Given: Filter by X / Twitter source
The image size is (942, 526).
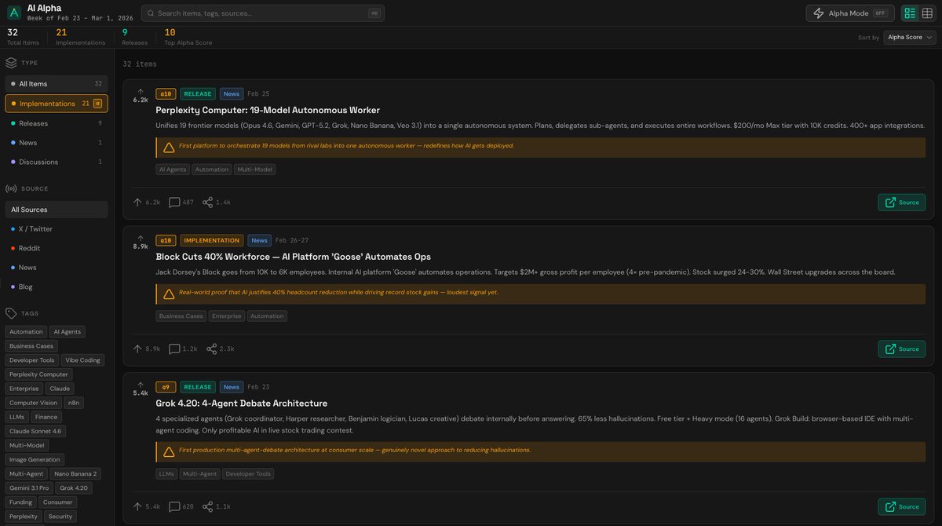Looking at the screenshot, I should 57,228.
